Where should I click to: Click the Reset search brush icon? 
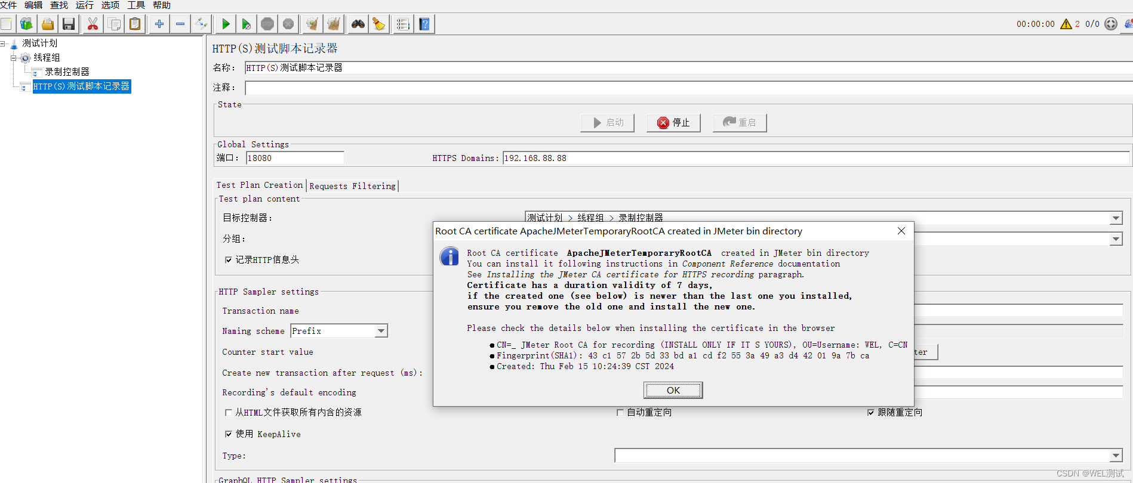click(x=378, y=24)
